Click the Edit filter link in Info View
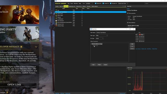167x94 pixels. (149, 49)
